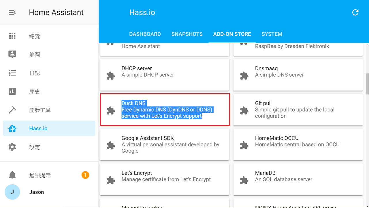This screenshot has width=369, height=208.
Task: Click the Google Assistant SDK puzzle icon
Action: click(111, 146)
